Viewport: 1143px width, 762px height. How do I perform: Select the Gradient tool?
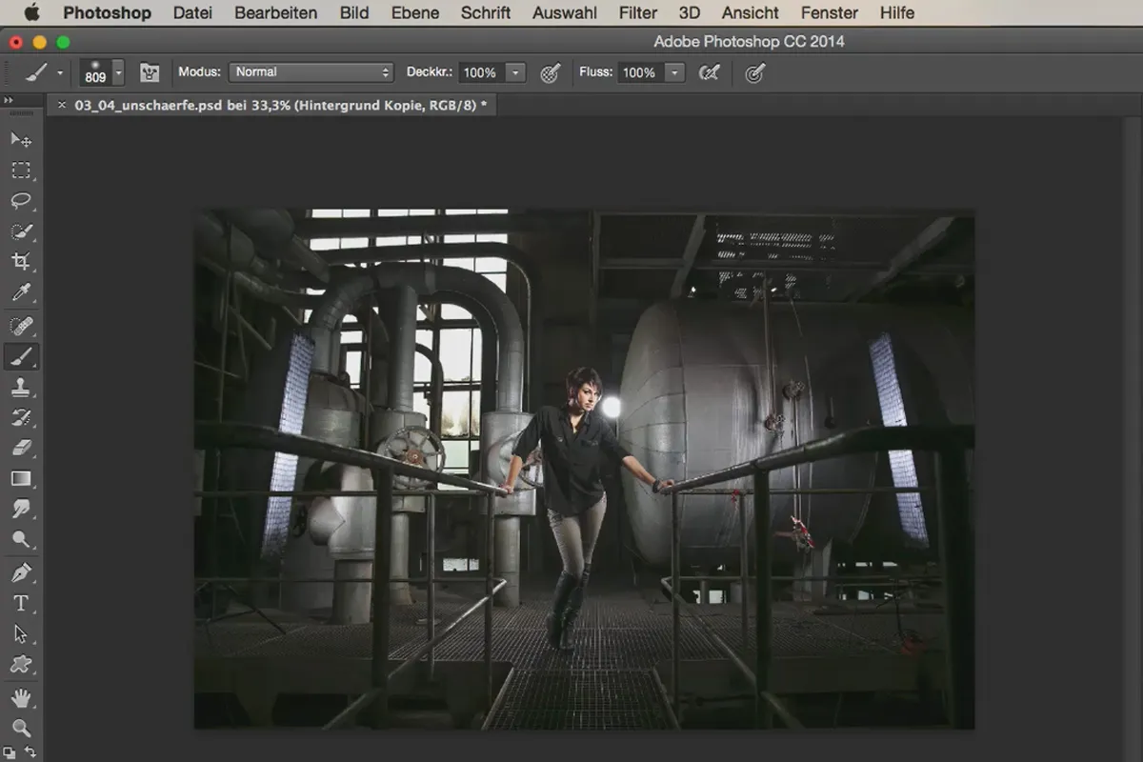tap(21, 478)
